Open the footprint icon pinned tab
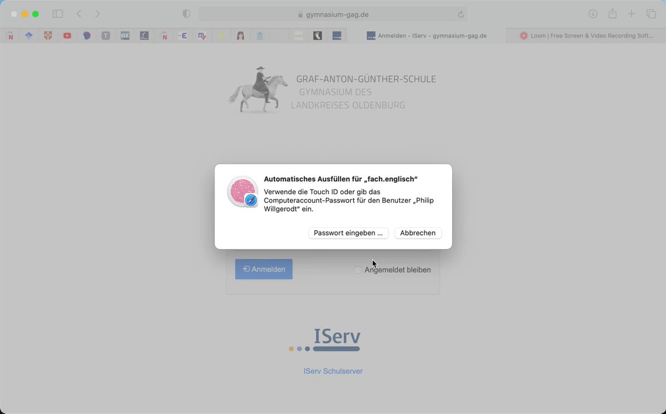This screenshot has width=666, height=414. coord(317,36)
